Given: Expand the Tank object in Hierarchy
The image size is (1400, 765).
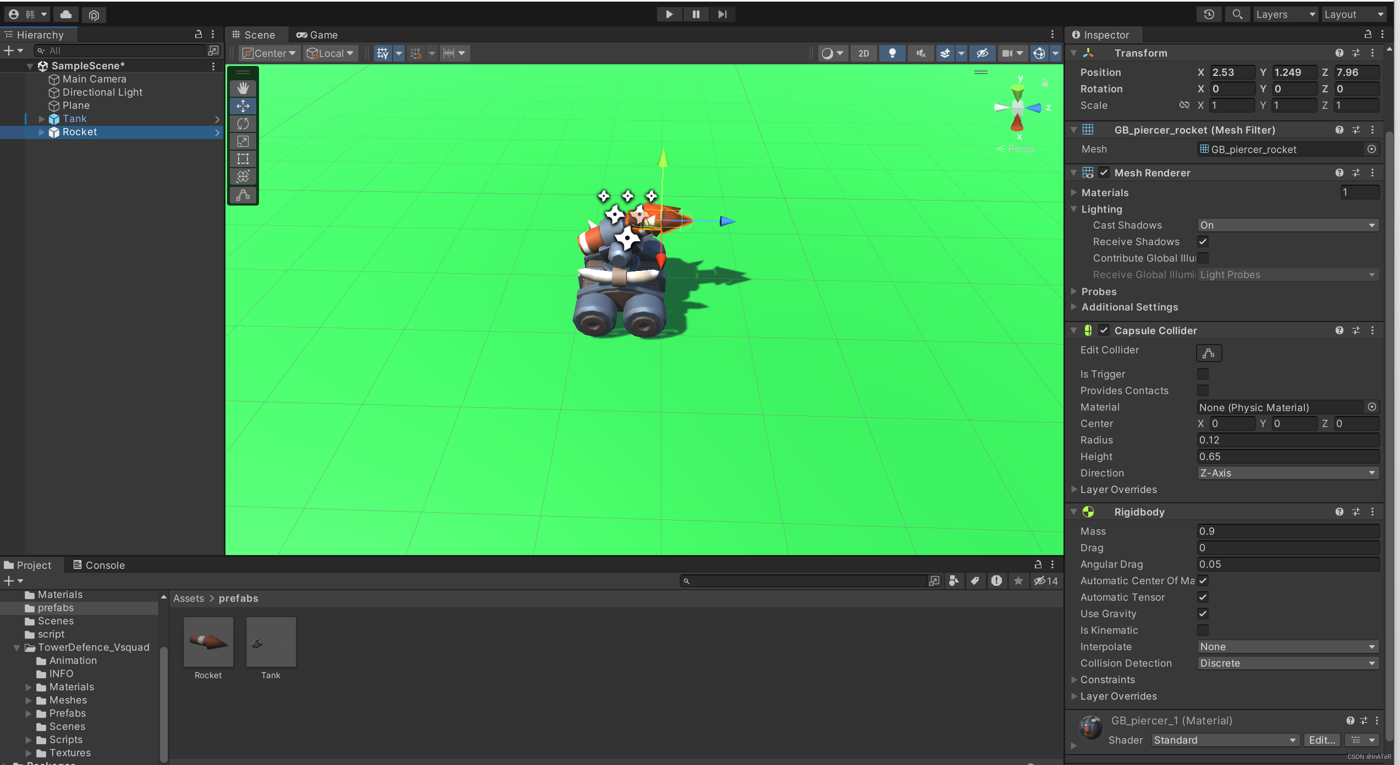Looking at the screenshot, I should pyautogui.click(x=41, y=118).
